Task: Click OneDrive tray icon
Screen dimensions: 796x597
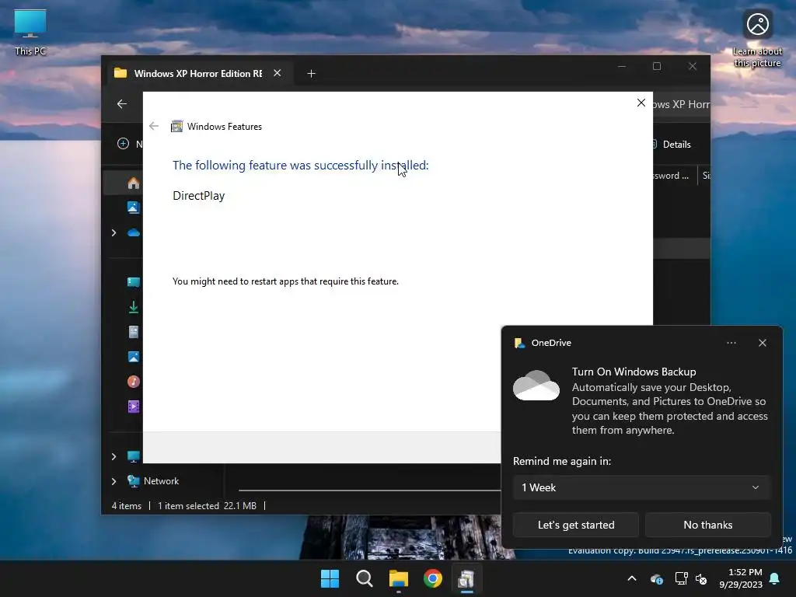Action: pyautogui.click(x=656, y=578)
